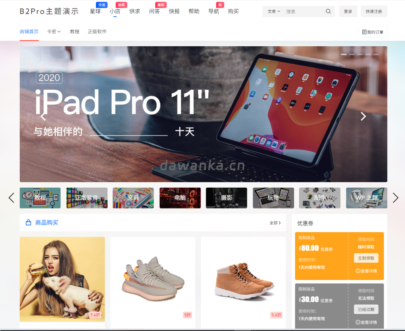Advance to next banner slide arrow

click(x=363, y=117)
